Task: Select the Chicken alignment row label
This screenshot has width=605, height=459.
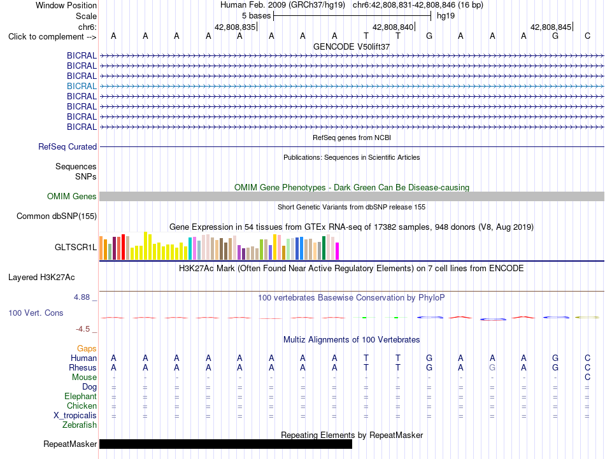Action: point(82,406)
